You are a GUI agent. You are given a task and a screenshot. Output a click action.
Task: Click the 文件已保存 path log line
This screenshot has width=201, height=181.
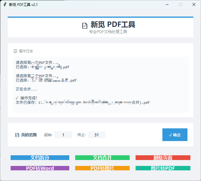click(83, 103)
